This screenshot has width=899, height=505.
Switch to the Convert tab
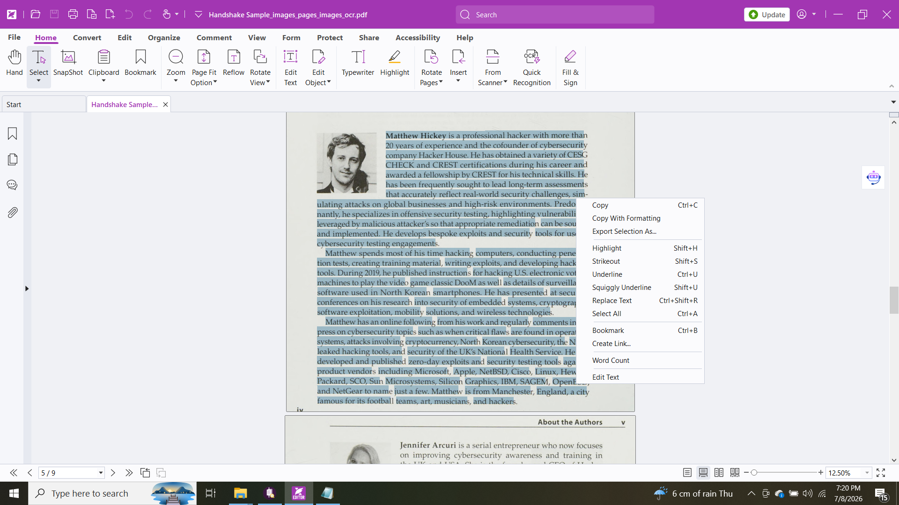[87, 37]
